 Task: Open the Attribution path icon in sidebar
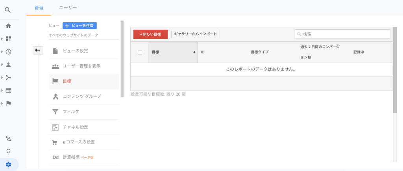[x=8, y=138]
